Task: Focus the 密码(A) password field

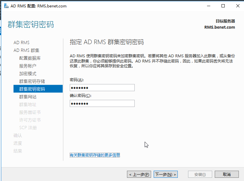Action: click(x=102, y=88)
